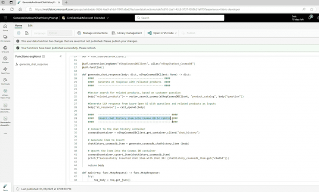Image resolution: width=319 pixels, height=192 pixels.
Task: Click code line 38 generate_cosmosdb_chathistory_item call
Action: pos(138,143)
